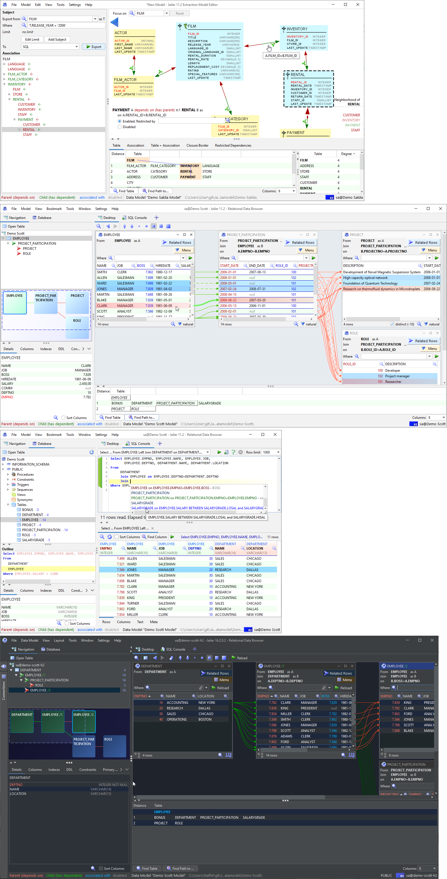Click eraser icon in dark browser toolbar
The height and width of the screenshot is (879, 447).
coord(171,658)
